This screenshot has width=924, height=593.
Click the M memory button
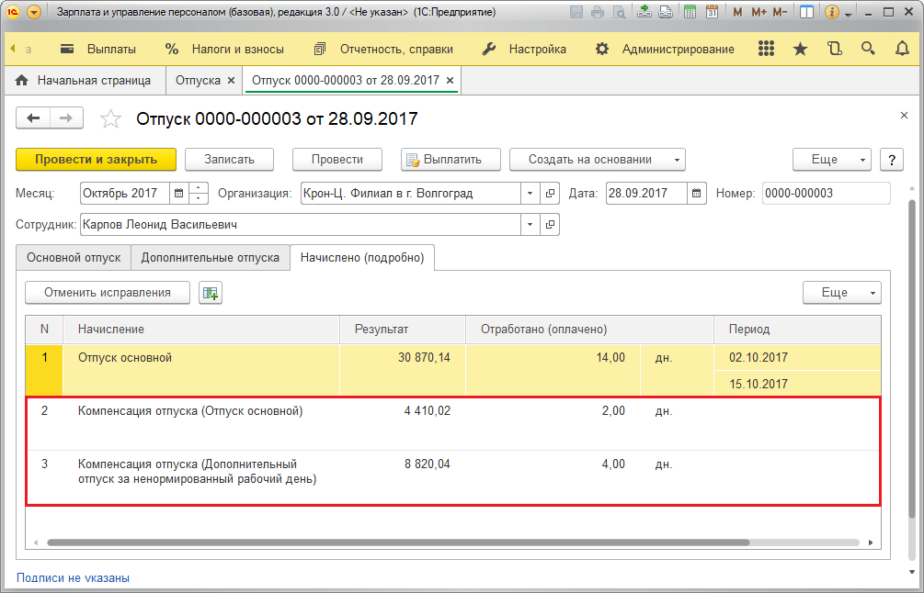pos(737,12)
